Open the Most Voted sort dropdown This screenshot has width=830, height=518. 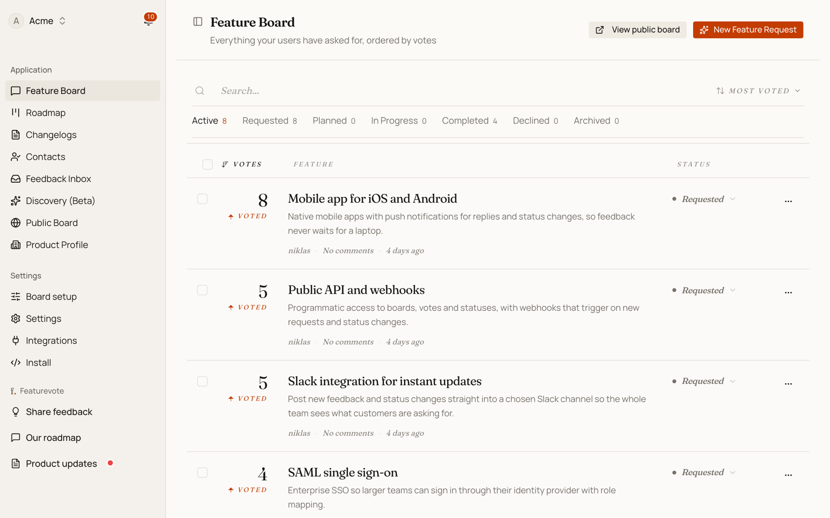758,91
